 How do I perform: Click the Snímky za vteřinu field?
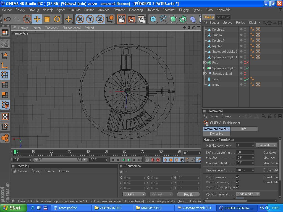(245, 152)
